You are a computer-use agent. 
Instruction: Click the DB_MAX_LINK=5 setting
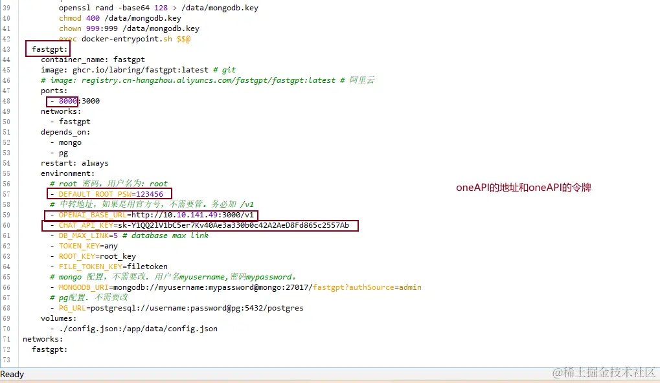pyautogui.click(x=88, y=236)
